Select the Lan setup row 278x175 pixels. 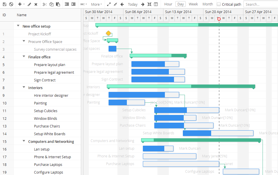(40, 149)
